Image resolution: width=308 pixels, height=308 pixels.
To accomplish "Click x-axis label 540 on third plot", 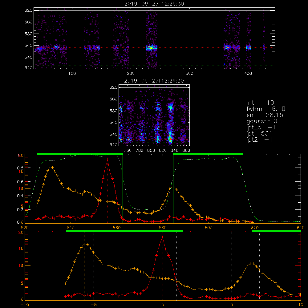I will [71, 228].
